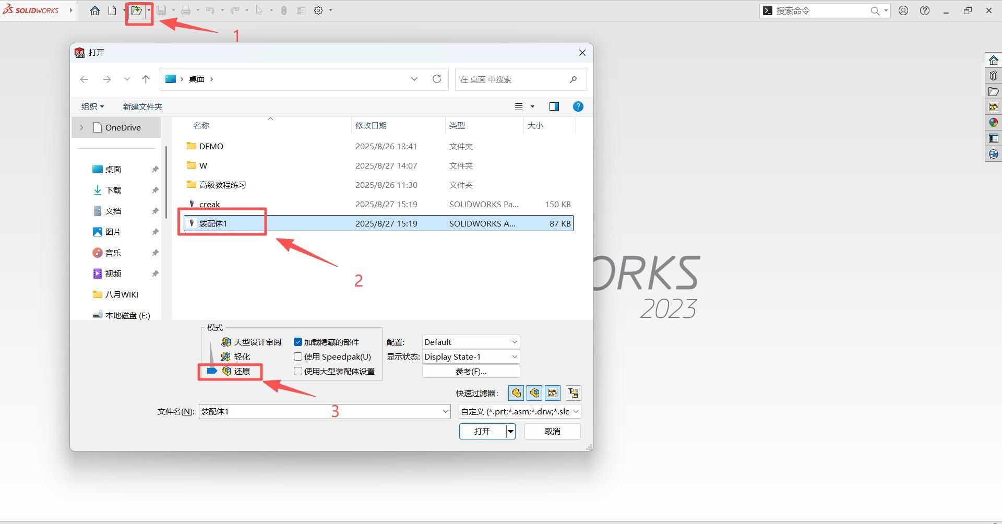Viewport: 1002px width, 524px height.
Task: Click the 在 桌面 中搜索 search box
Action: tap(521, 79)
